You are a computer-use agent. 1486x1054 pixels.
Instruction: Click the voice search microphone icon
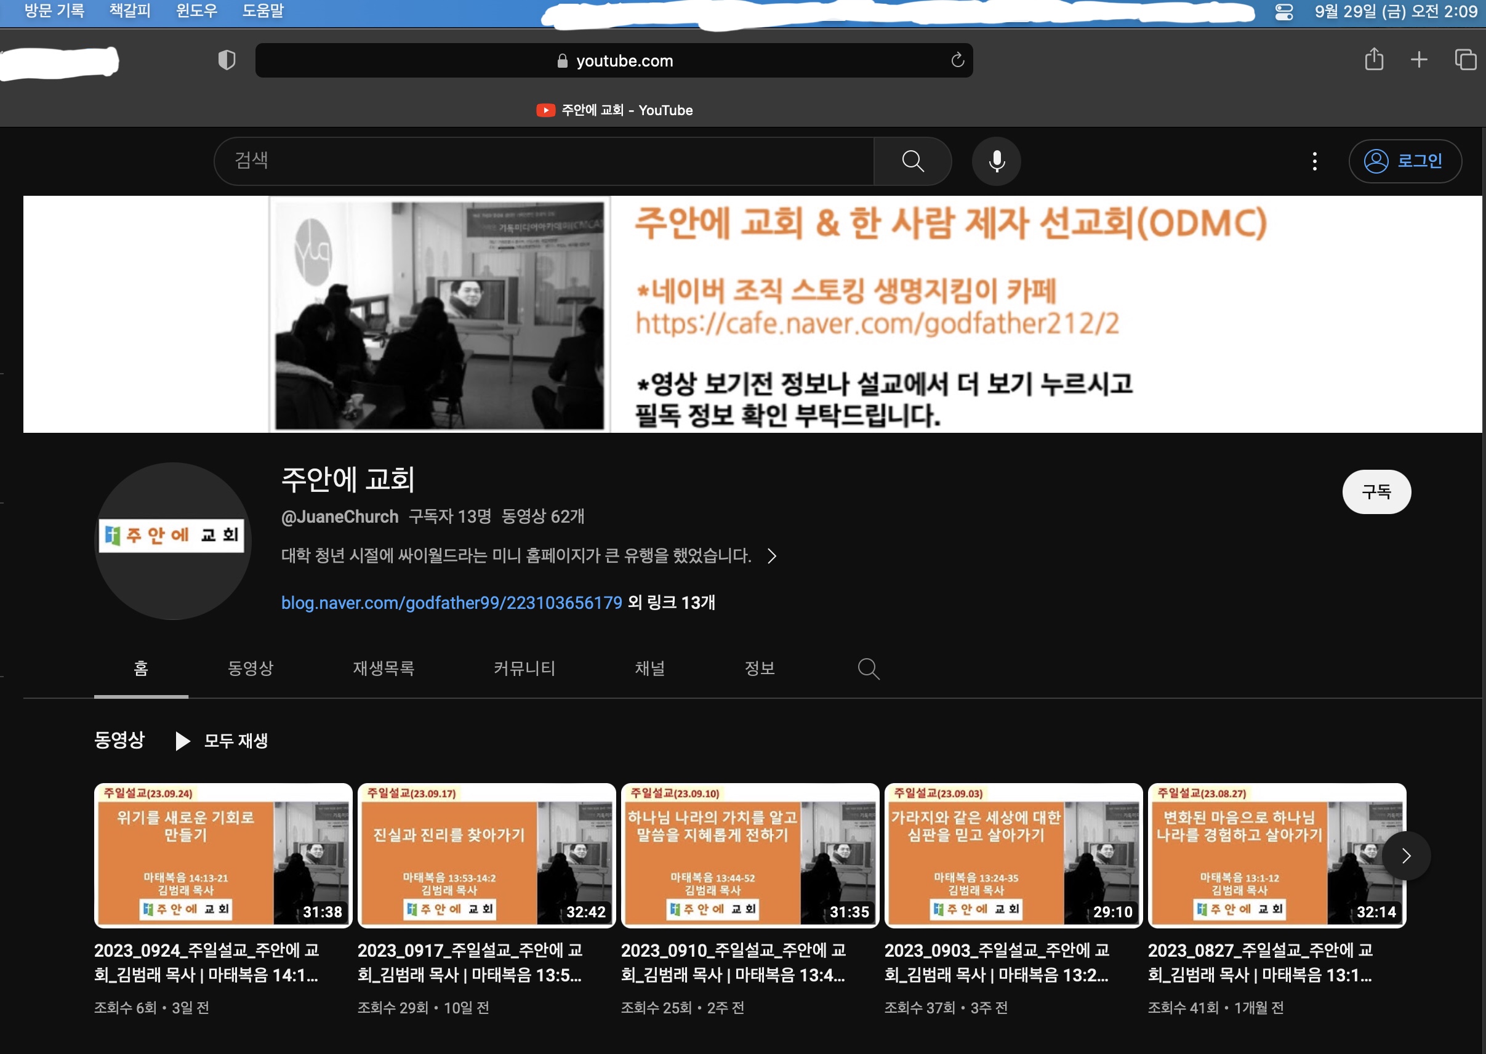pyautogui.click(x=996, y=161)
